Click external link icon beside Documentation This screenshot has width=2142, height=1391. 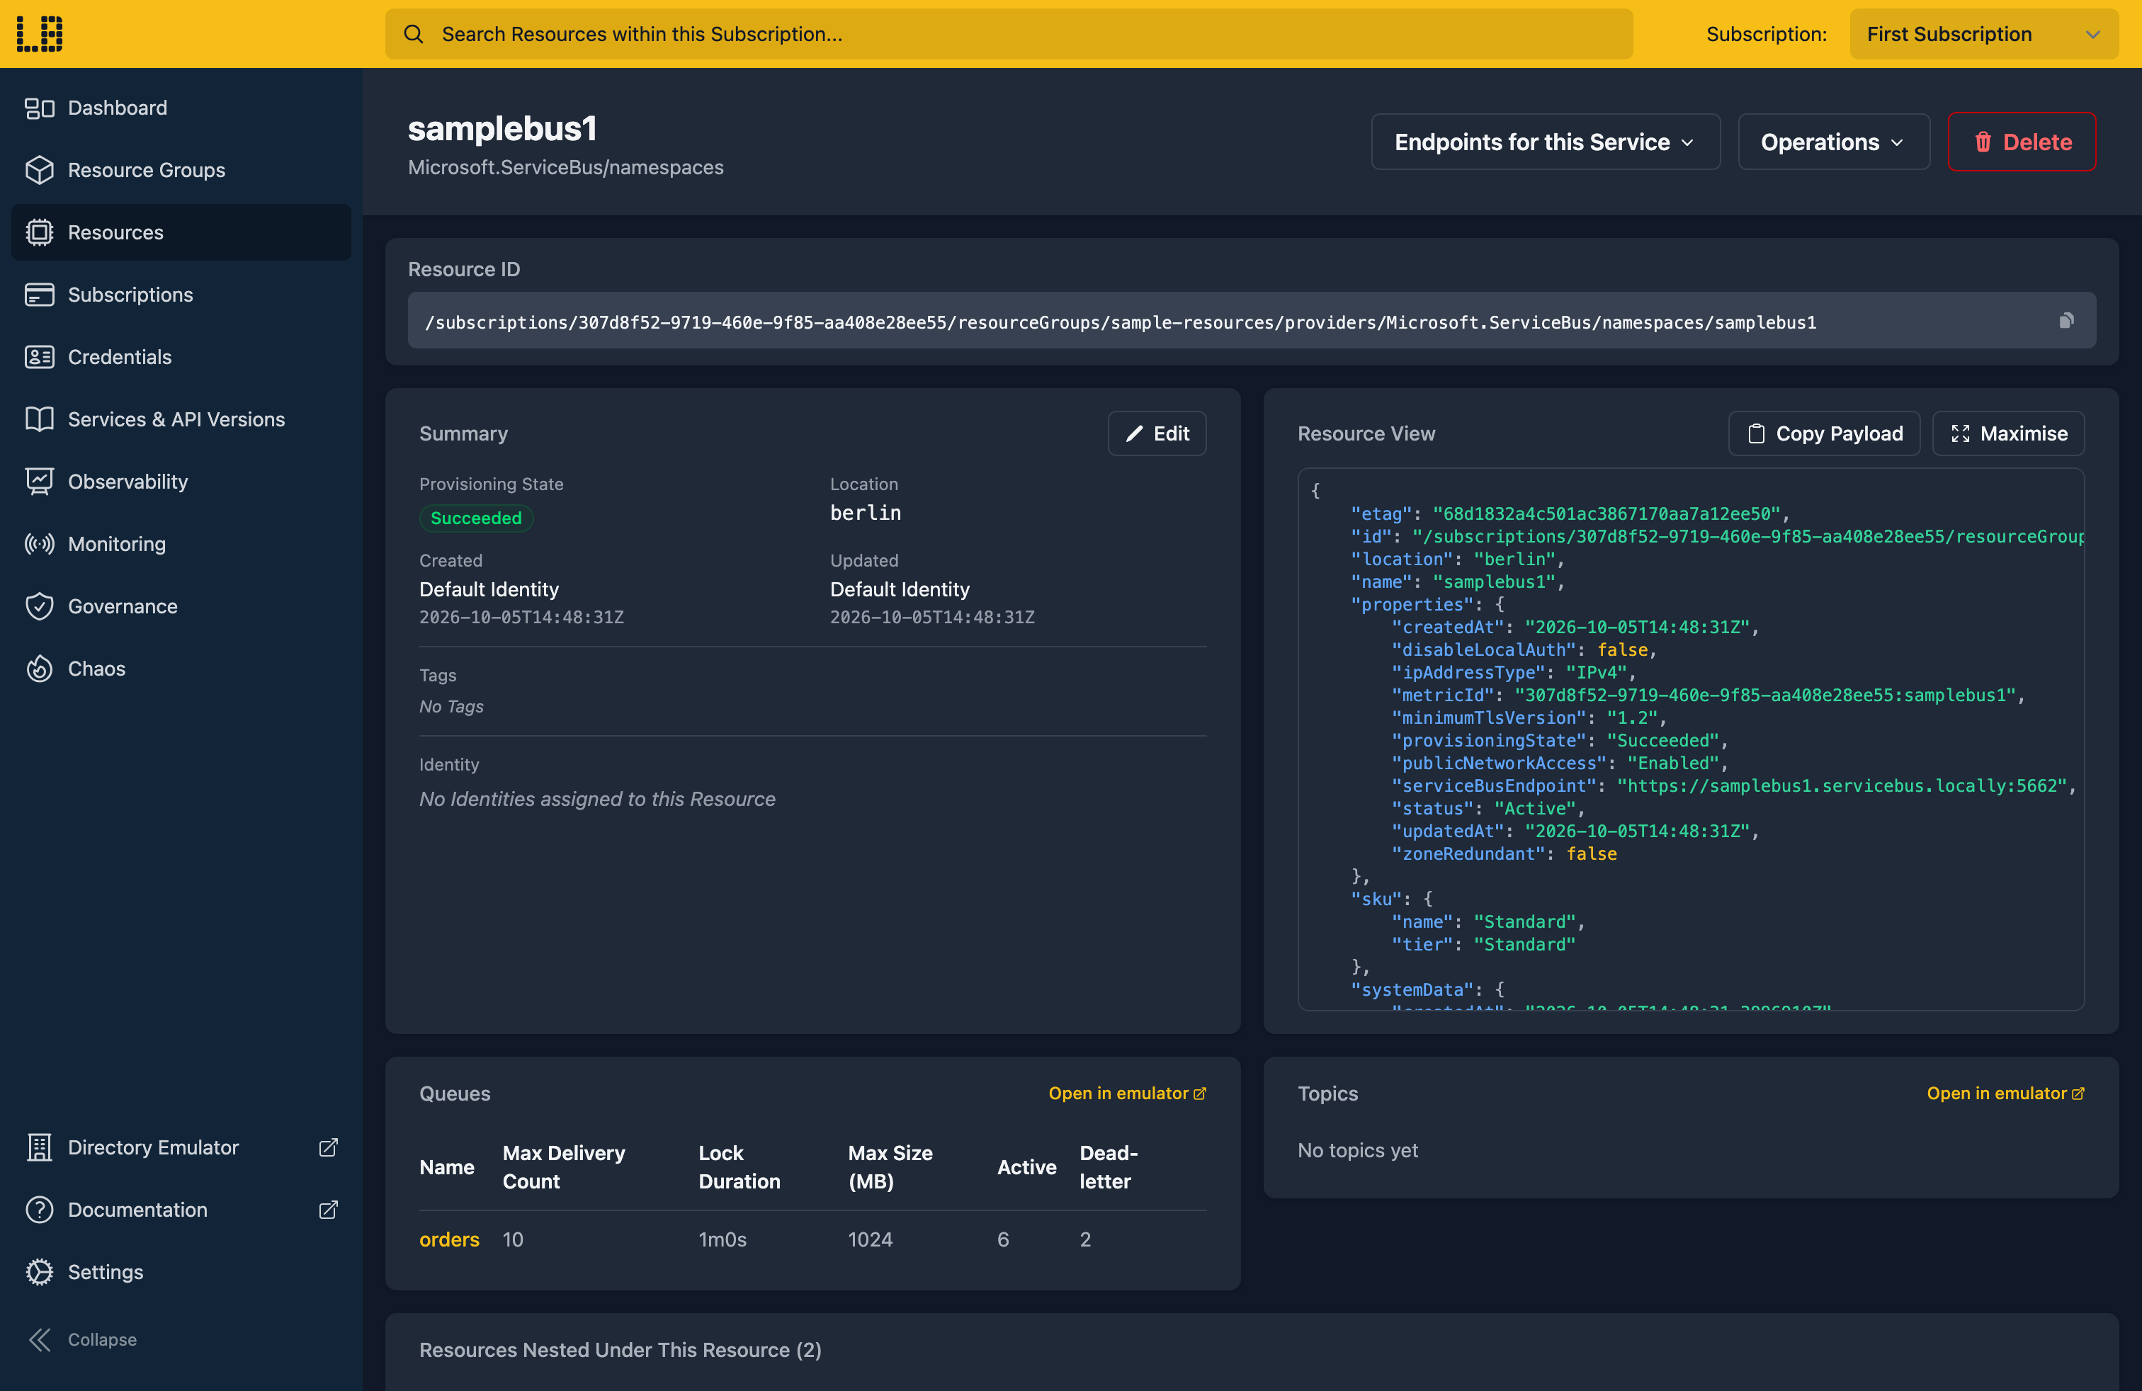[x=329, y=1209]
